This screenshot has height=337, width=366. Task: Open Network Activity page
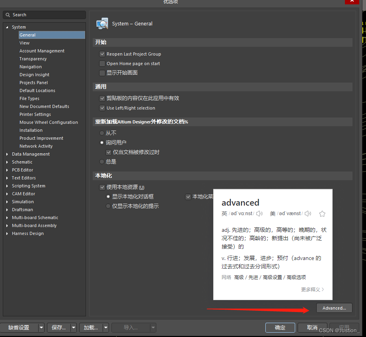36,146
